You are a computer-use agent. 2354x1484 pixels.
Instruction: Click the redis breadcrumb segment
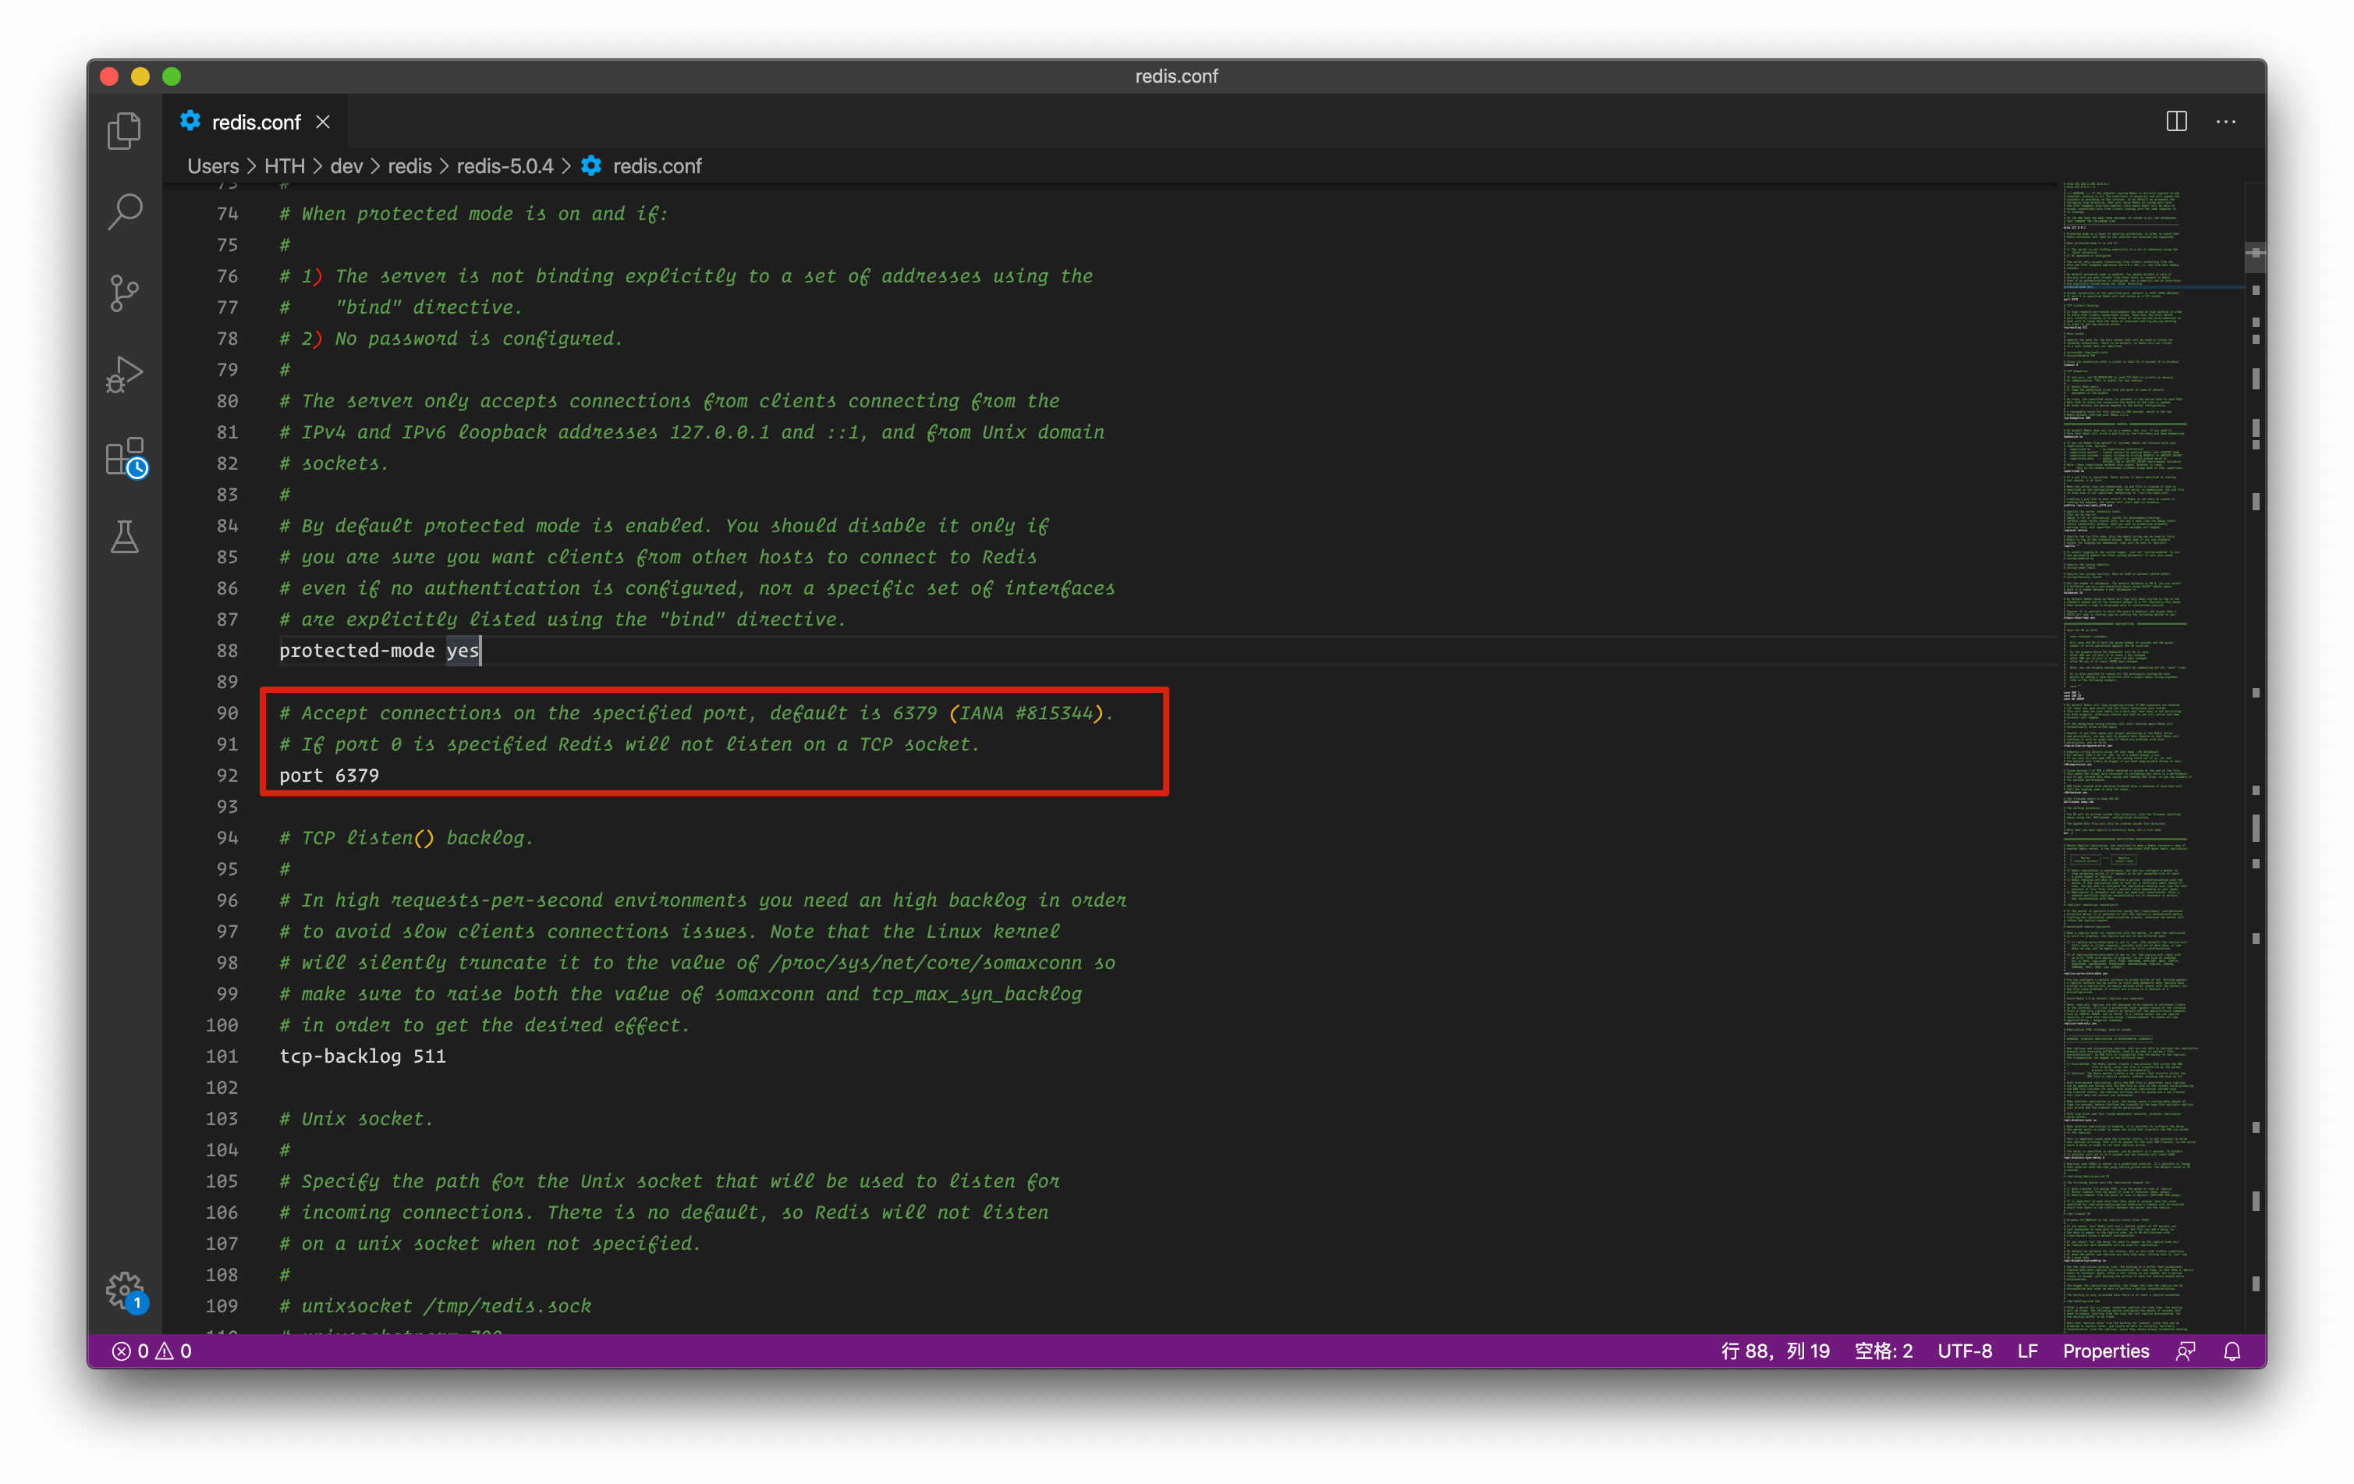pos(409,166)
